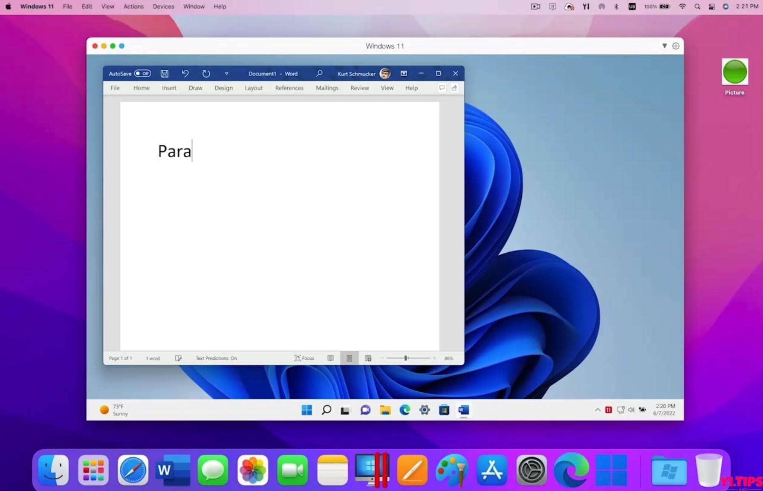Switch to Read Mode view icon
Viewport: 763px width, 491px height.
(330, 358)
